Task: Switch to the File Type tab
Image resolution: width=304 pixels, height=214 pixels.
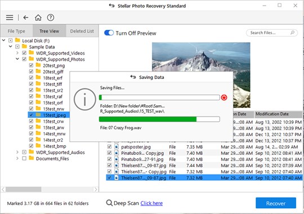Action: point(16,31)
